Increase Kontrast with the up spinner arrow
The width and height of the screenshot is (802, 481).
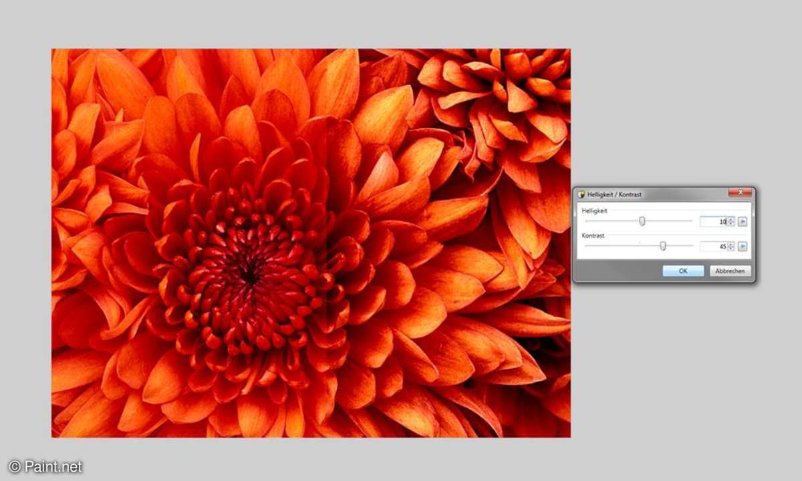click(731, 244)
